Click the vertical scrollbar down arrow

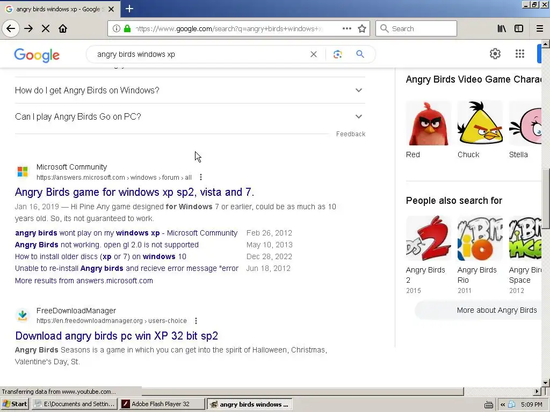(546, 383)
